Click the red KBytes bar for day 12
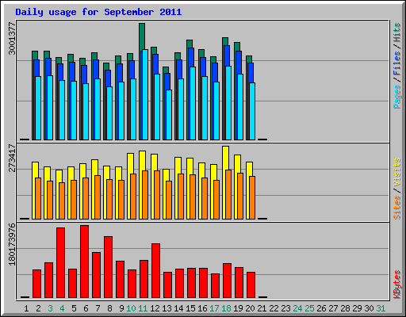Image resolution: width=406 pixels, height=317 pixels. point(155,270)
